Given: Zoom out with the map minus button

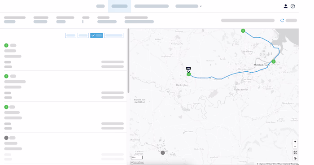Looking at the screenshot, I should (x=295, y=146).
